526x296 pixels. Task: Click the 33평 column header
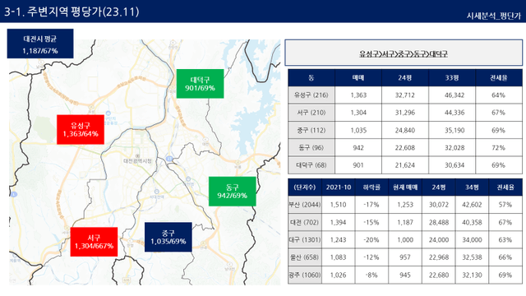point(452,78)
